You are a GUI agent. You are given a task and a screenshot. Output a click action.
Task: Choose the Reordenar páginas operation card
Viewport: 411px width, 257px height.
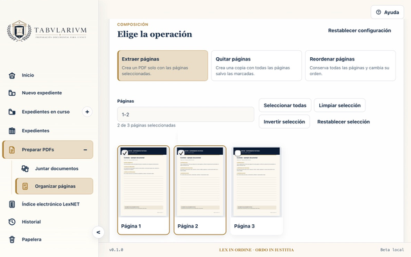tap(351, 66)
